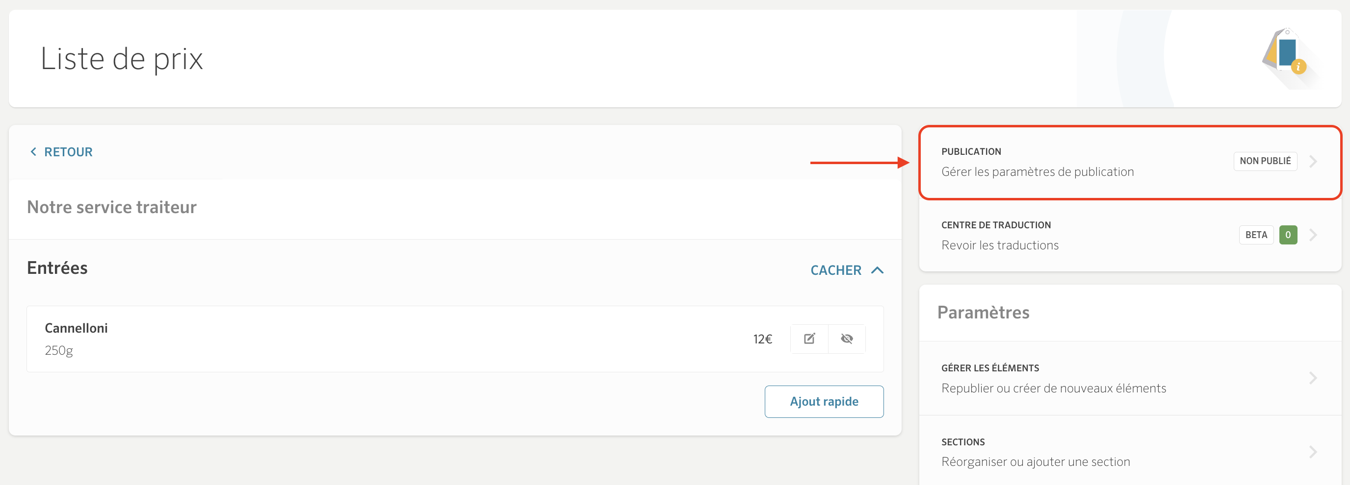The width and height of the screenshot is (1350, 485).
Task: Click the BETA badge
Action: coord(1256,235)
